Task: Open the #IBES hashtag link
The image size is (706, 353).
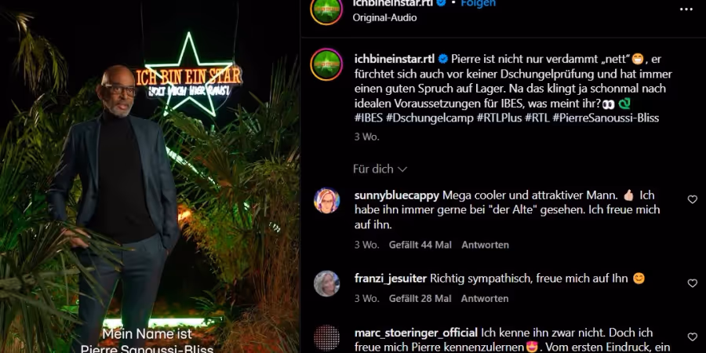Action: pos(369,118)
